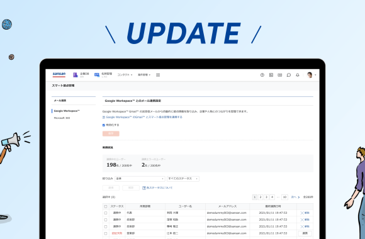
Task: Check the select-all checkbox in table header
Action: [x=106, y=206]
